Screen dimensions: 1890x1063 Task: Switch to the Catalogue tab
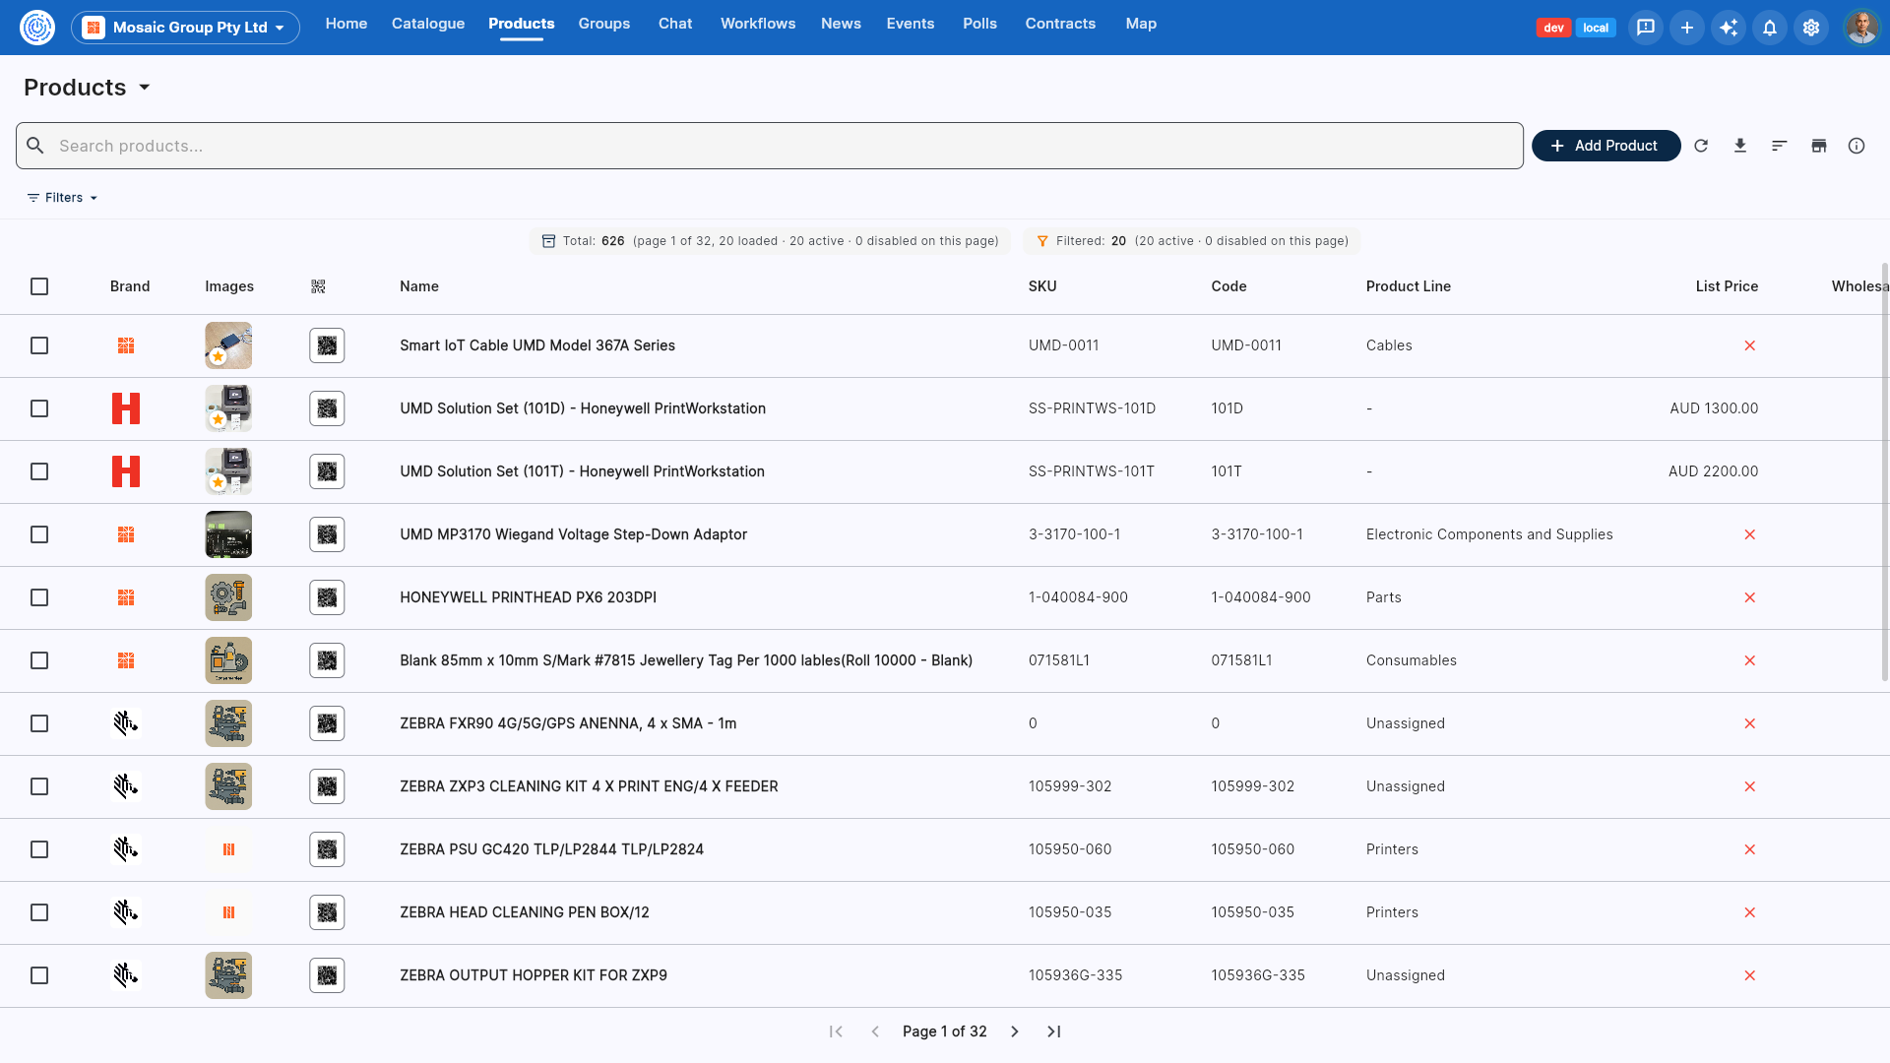coord(428,24)
